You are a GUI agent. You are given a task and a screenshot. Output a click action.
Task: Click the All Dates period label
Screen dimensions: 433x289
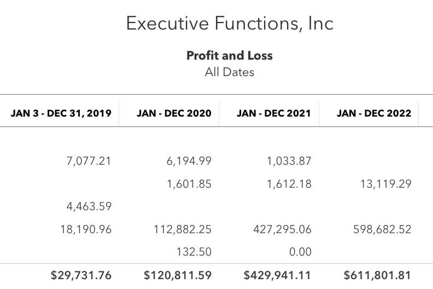point(230,72)
